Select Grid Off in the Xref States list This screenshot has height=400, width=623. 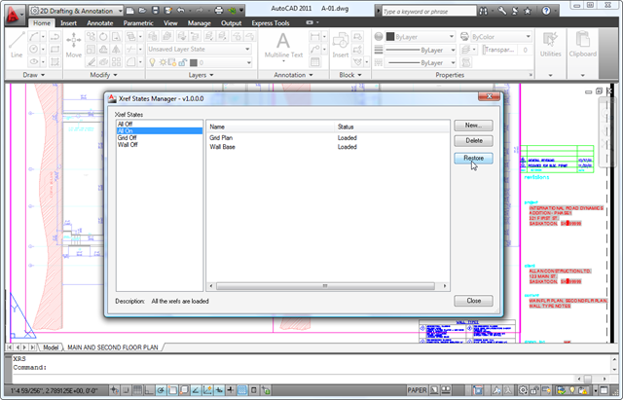128,138
